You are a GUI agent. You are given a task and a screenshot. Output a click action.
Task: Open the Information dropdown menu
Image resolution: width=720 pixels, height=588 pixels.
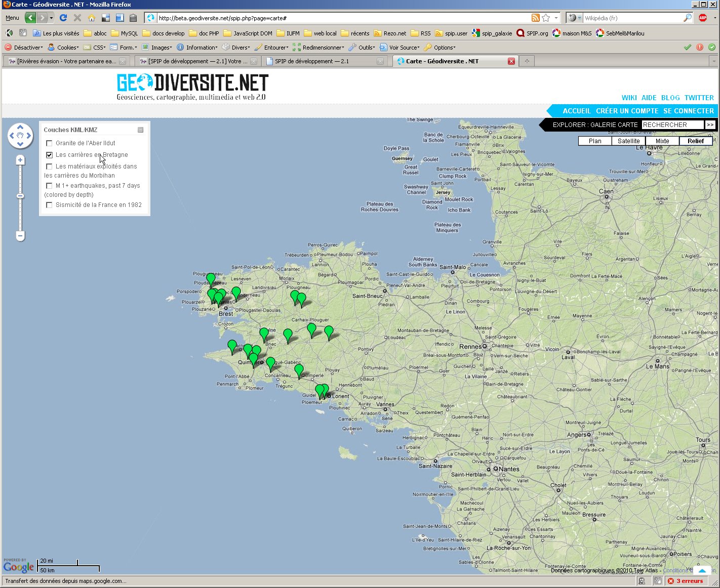(197, 48)
